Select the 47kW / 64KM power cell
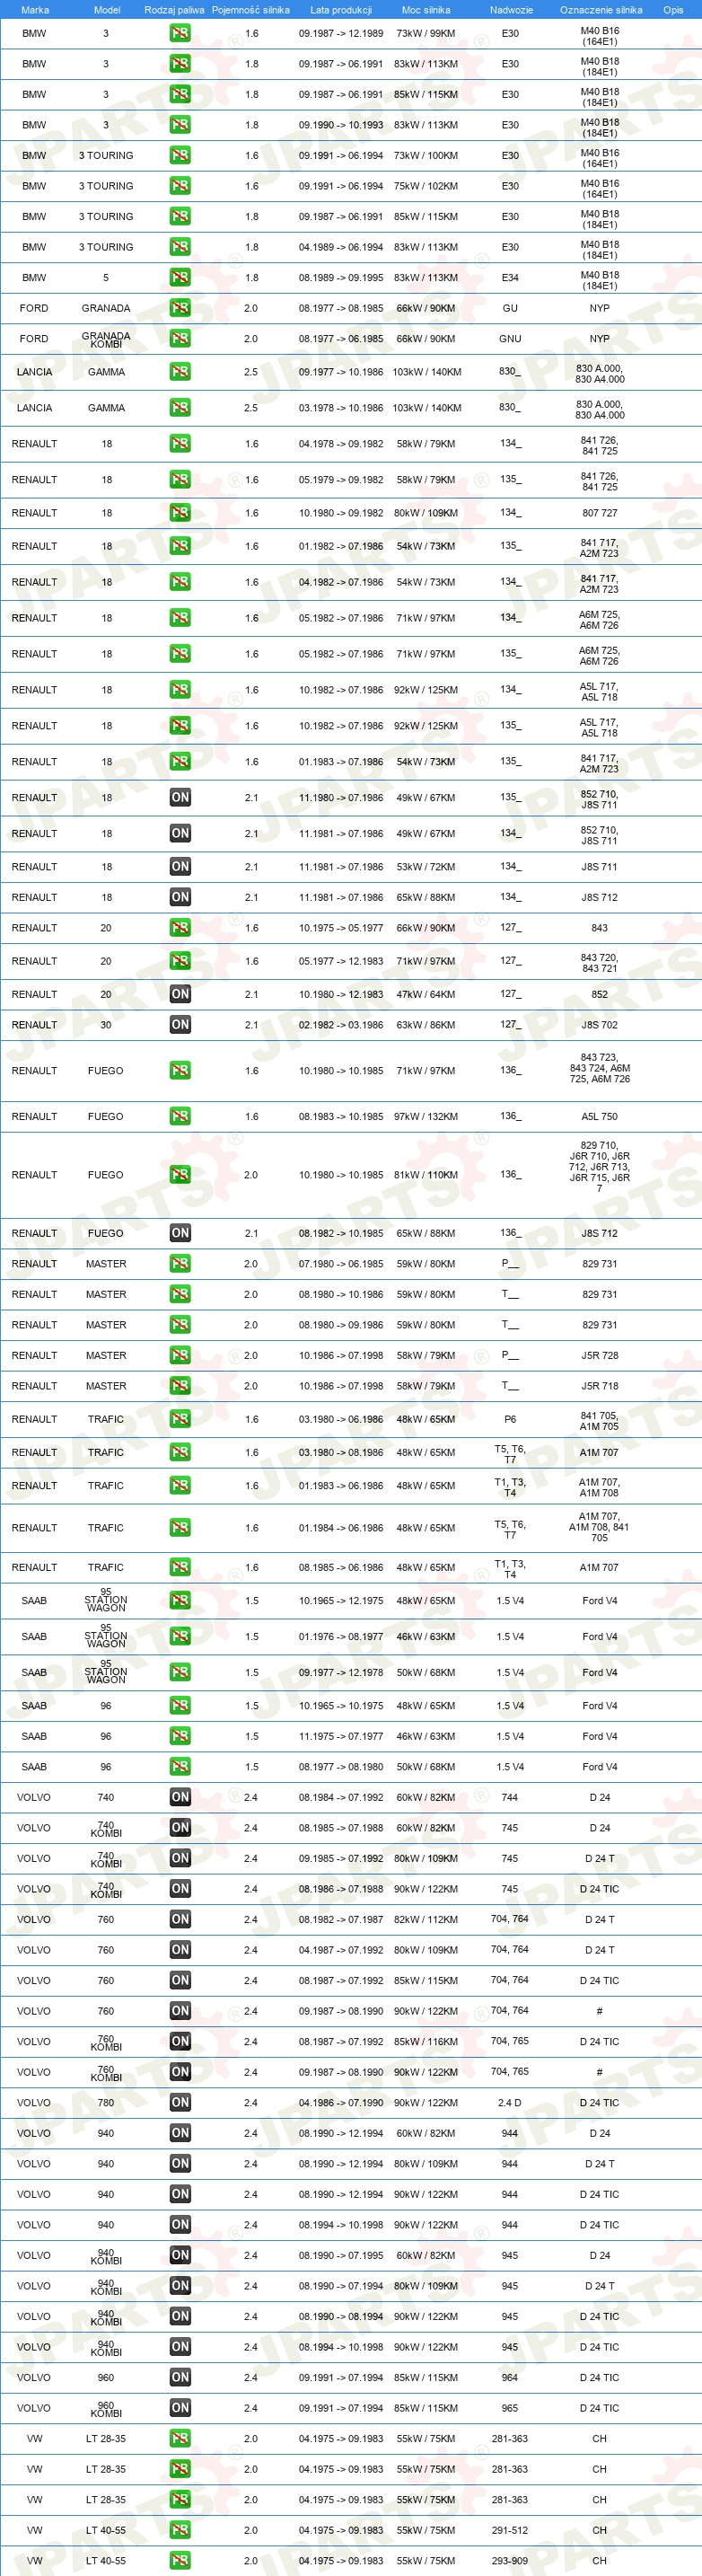Screen dimensions: 702x2576 point(426,994)
